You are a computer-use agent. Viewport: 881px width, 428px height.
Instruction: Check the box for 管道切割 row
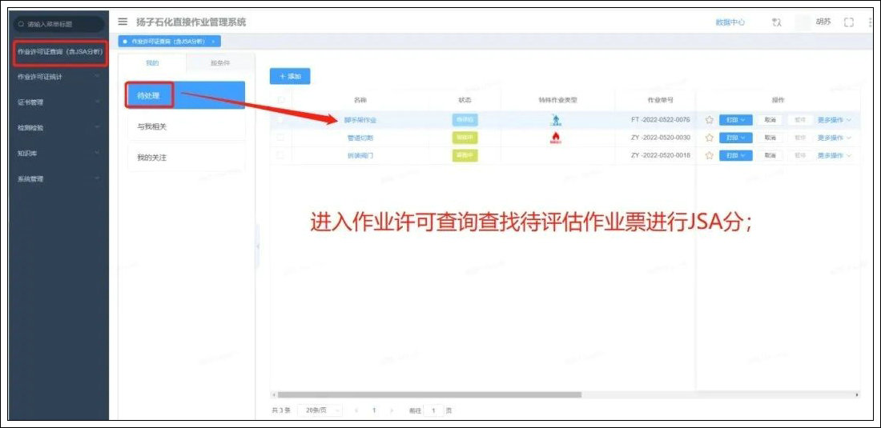[280, 138]
